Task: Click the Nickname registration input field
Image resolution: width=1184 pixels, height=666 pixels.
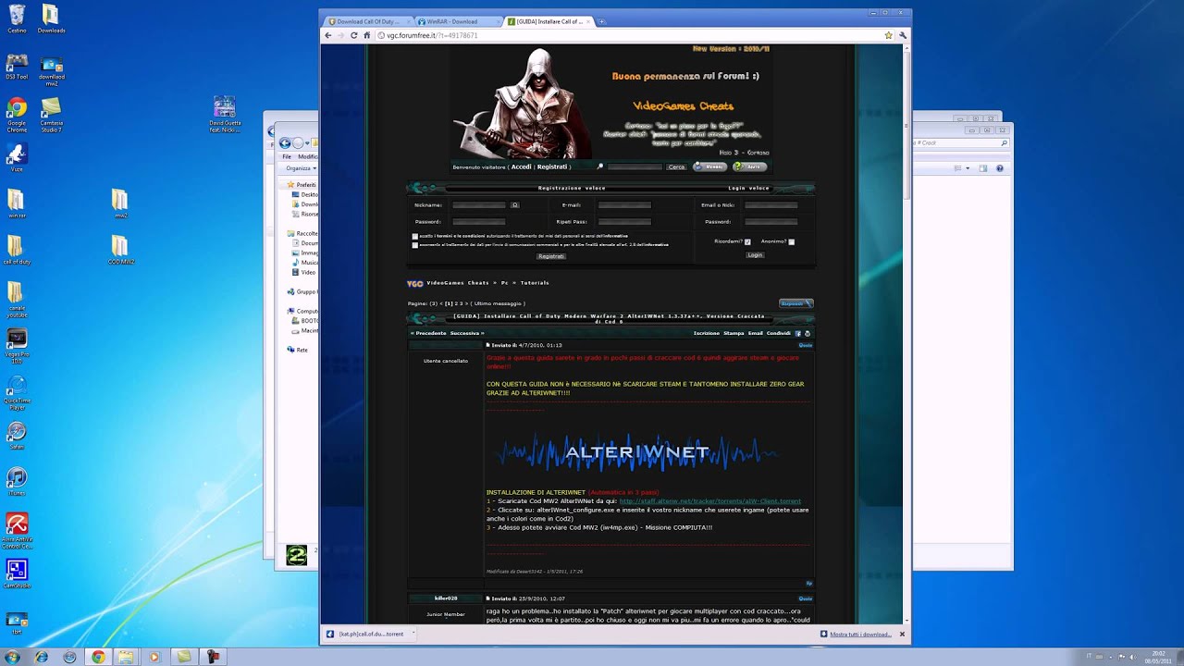Action: pyautogui.click(x=479, y=205)
